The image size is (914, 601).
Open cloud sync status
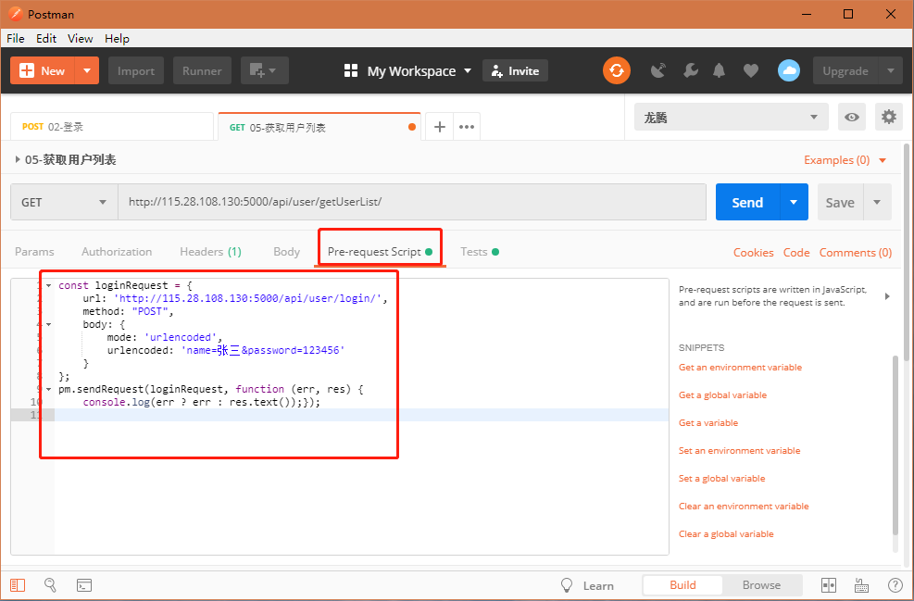pyautogui.click(x=788, y=70)
